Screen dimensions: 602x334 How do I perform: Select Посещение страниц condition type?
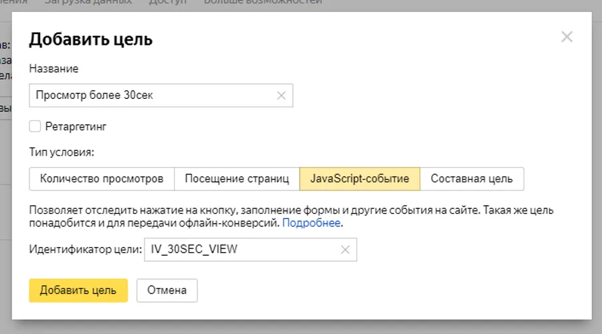(x=237, y=179)
